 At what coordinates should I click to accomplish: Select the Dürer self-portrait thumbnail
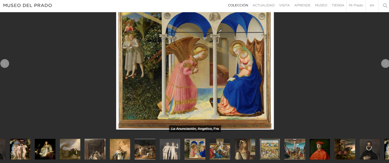click(245, 149)
